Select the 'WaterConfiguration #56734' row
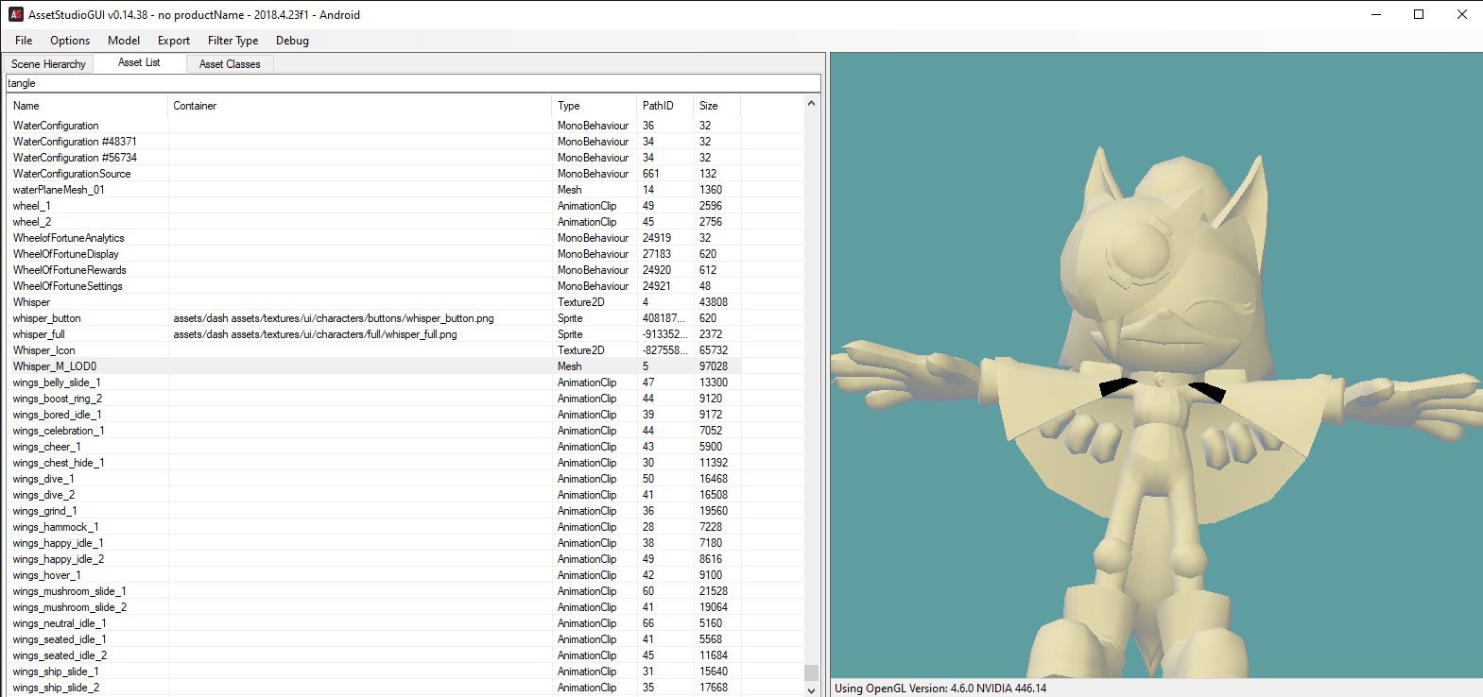 tap(406, 158)
